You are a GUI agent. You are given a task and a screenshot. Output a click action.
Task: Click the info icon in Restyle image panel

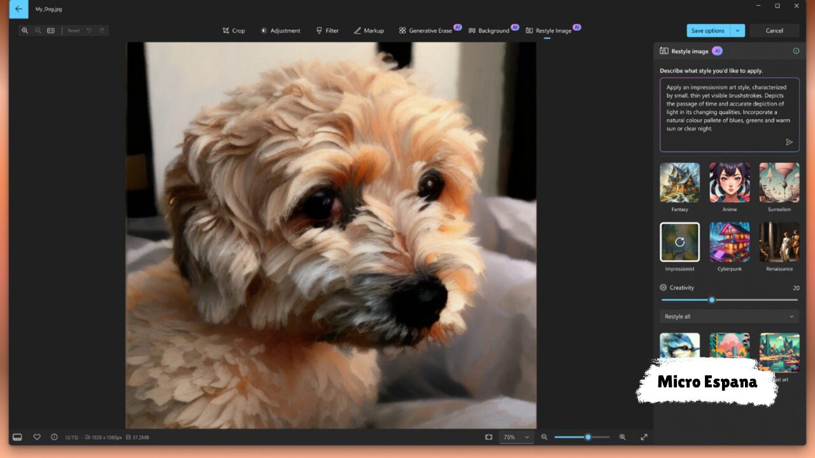pos(796,51)
